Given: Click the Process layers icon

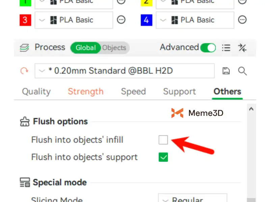Looking at the screenshot, I should click(24, 48).
